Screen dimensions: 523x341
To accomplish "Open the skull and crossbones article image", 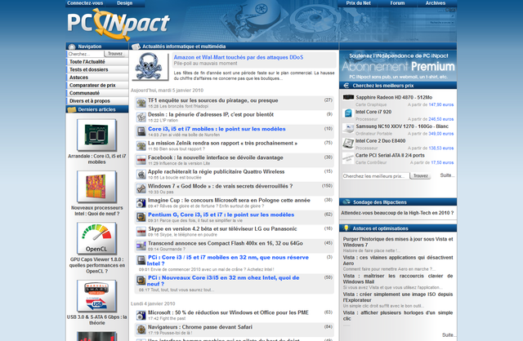I will point(150,66).
